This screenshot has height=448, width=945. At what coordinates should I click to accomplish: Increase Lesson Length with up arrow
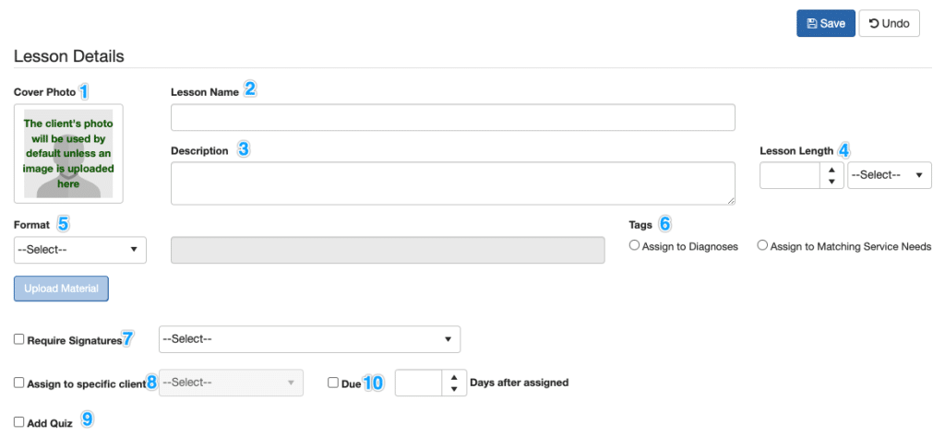(x=831, y=169)
